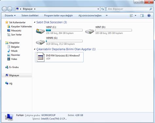Viewport: 155px width, 123px height.
Task: Click the Furkan computer name
Action: 20,115
